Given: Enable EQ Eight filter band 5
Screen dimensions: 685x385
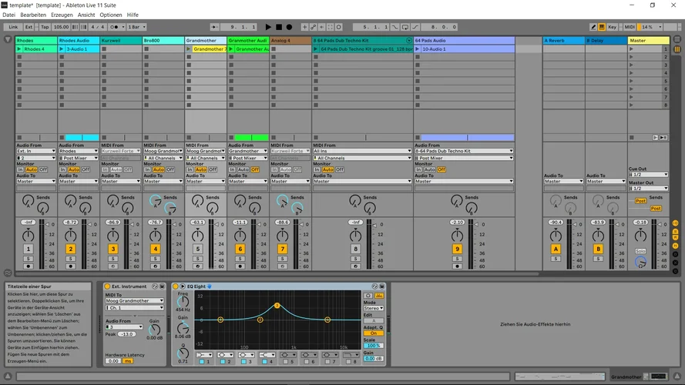Looking at the screenshot, I should 285,361.
